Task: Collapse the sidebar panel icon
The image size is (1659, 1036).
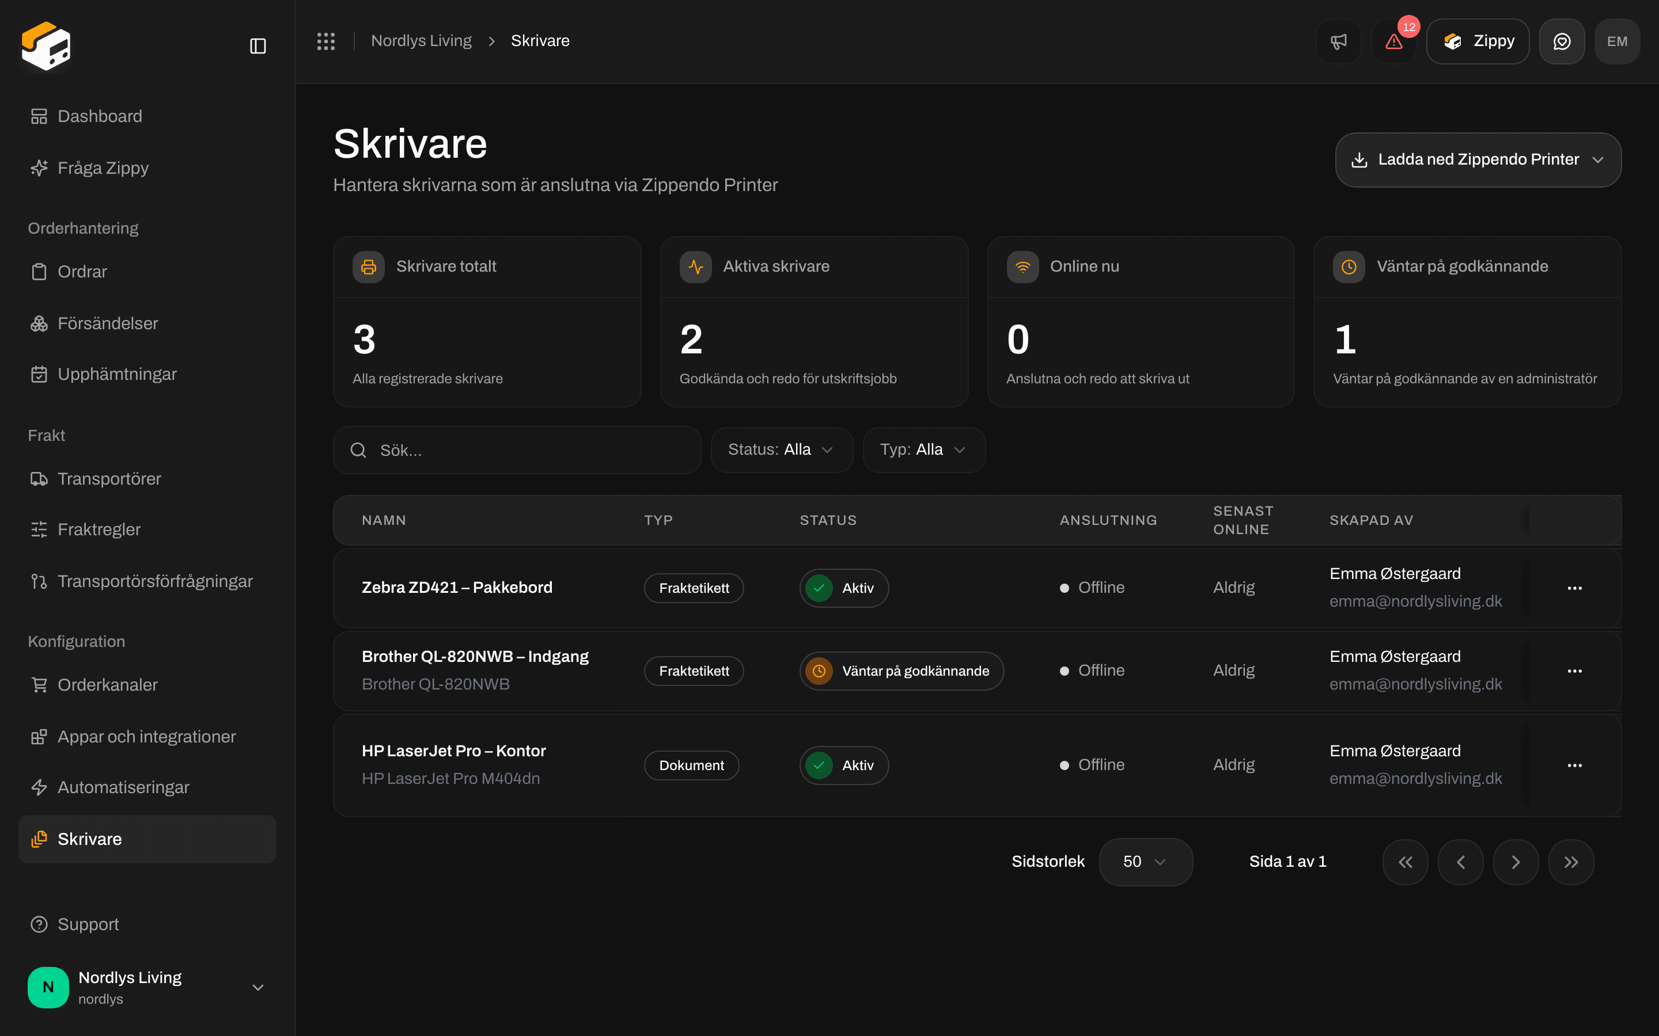Action: click(257, 46)
